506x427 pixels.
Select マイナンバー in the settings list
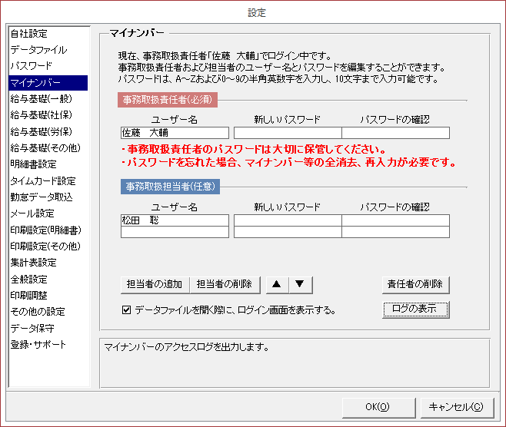[x=48, y=83]
